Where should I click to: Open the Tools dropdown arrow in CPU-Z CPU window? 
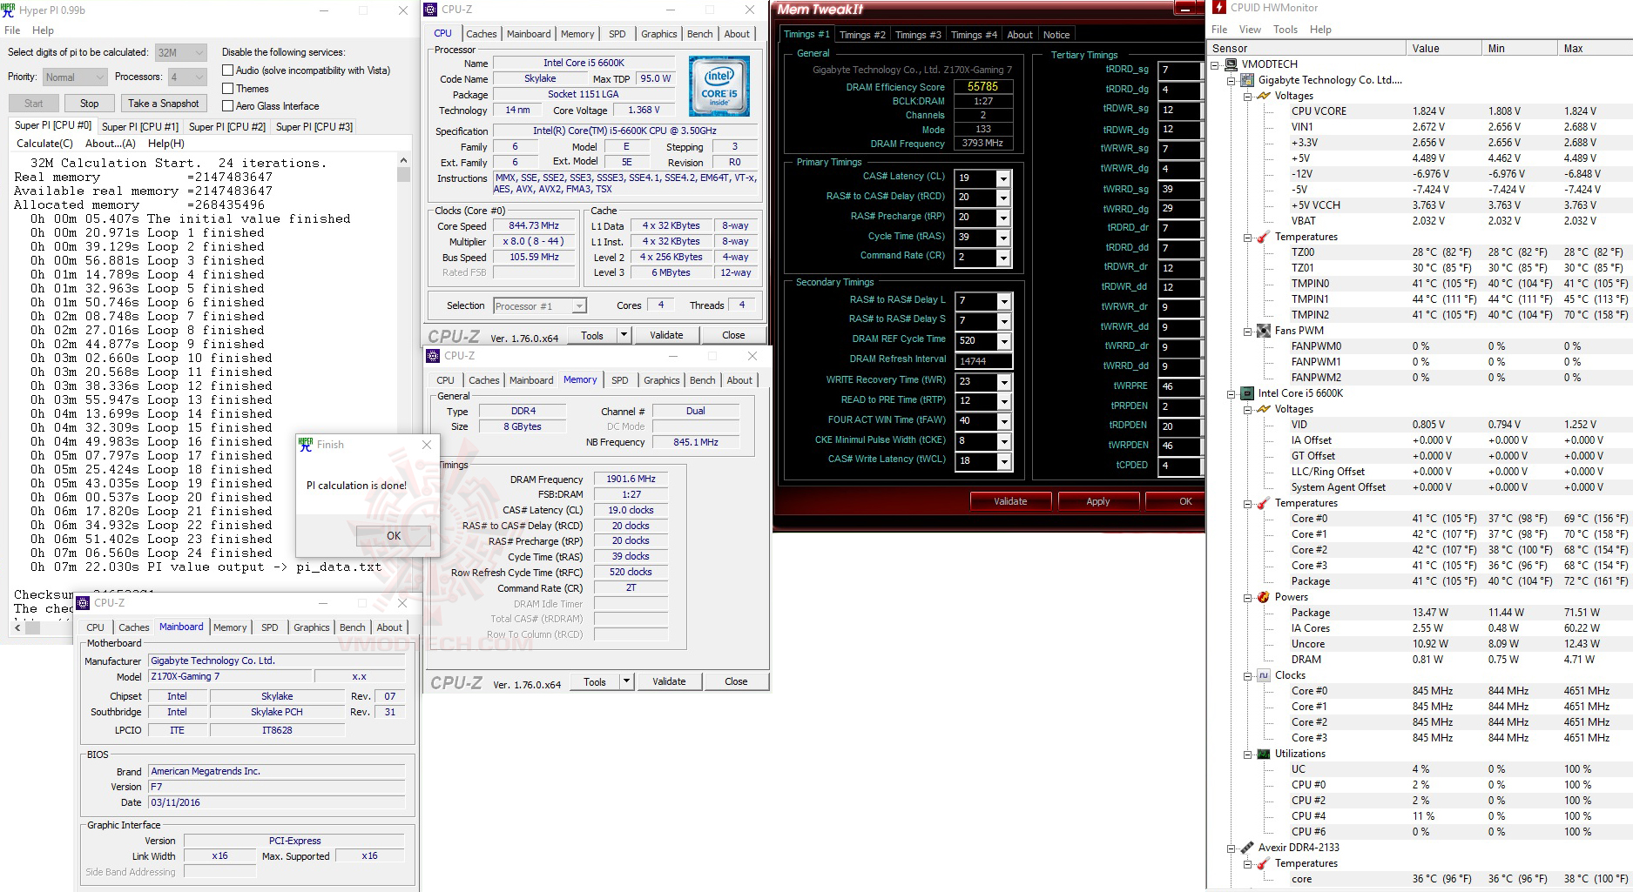click(624, 335)
